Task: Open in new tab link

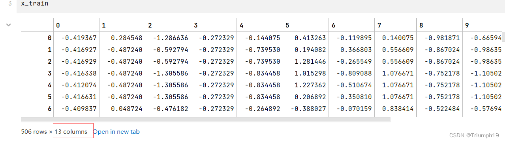Action: pyautogui.click(x=116, y=132)
